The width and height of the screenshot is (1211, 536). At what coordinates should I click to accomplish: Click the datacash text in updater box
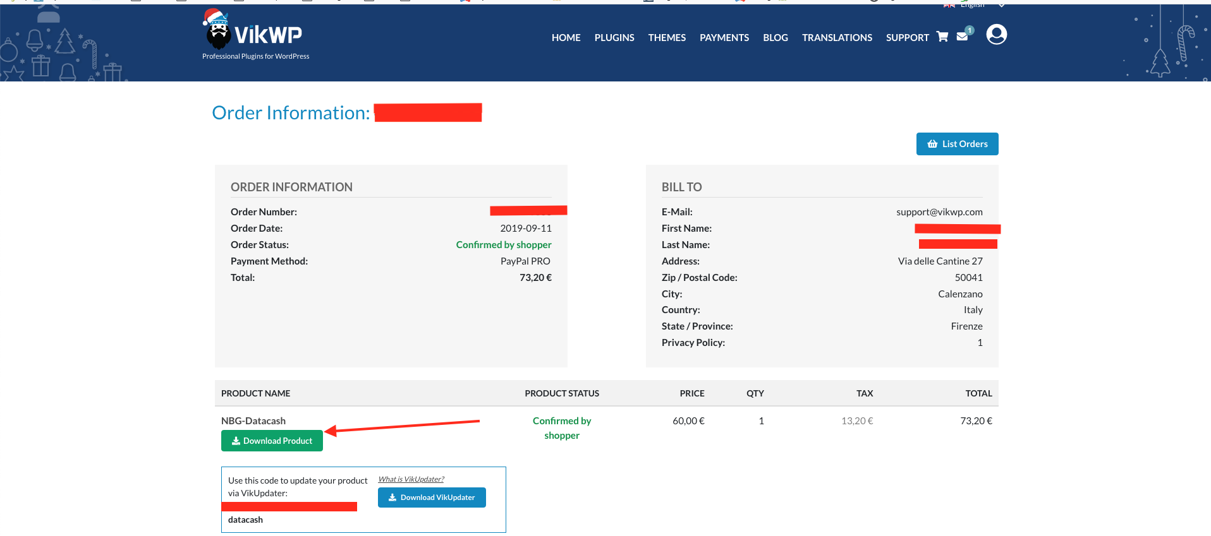click(x=245, y=520)
